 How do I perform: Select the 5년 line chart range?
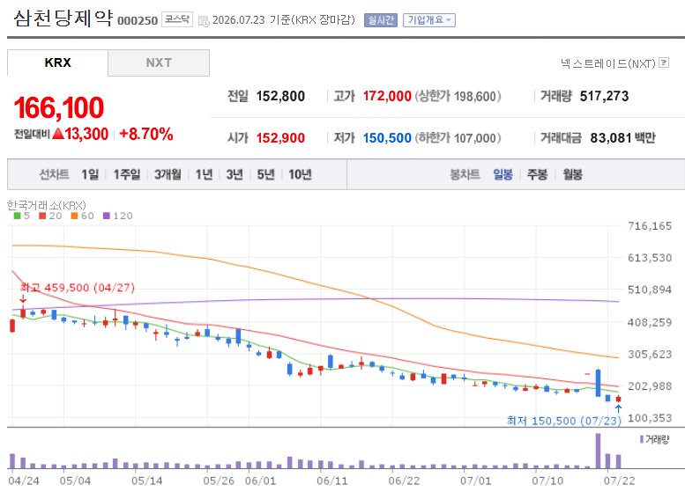point(265,174)
